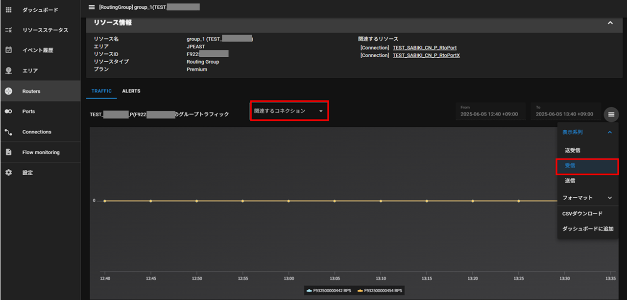This screenshot has width=627, height=300.
Task: Click the Flow monitoring document icon
Action: pos(8,152)
